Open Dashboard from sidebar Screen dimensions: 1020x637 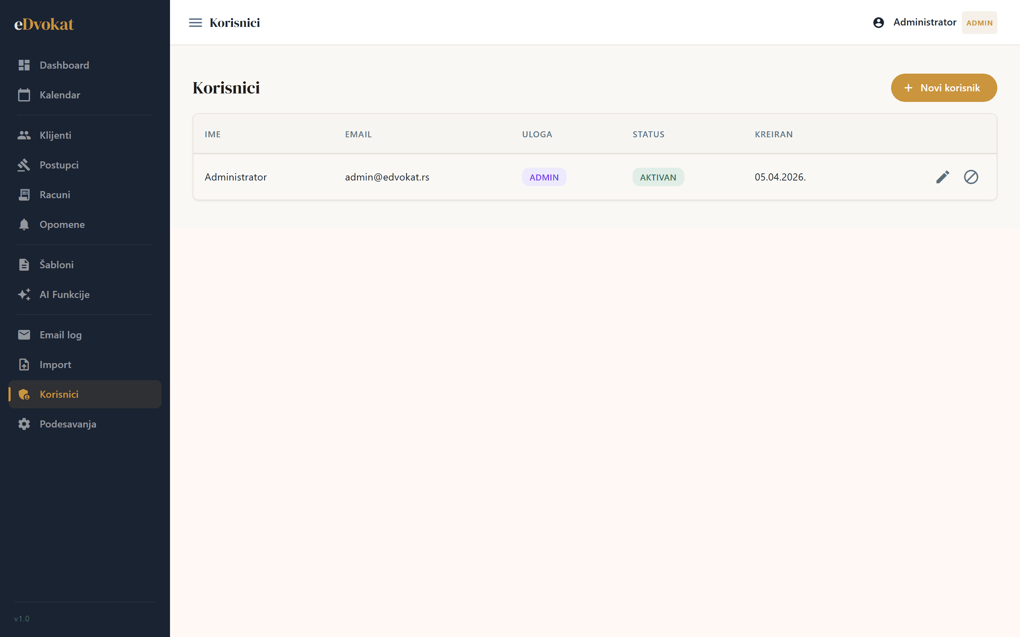[85, 65]
